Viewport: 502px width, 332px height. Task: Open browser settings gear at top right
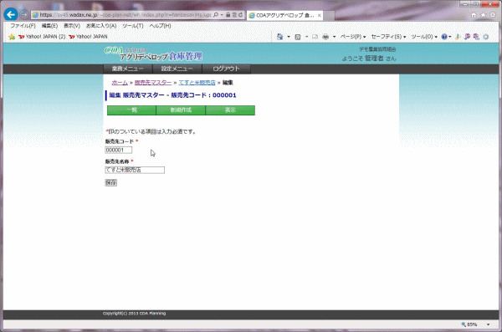point(493,15)
